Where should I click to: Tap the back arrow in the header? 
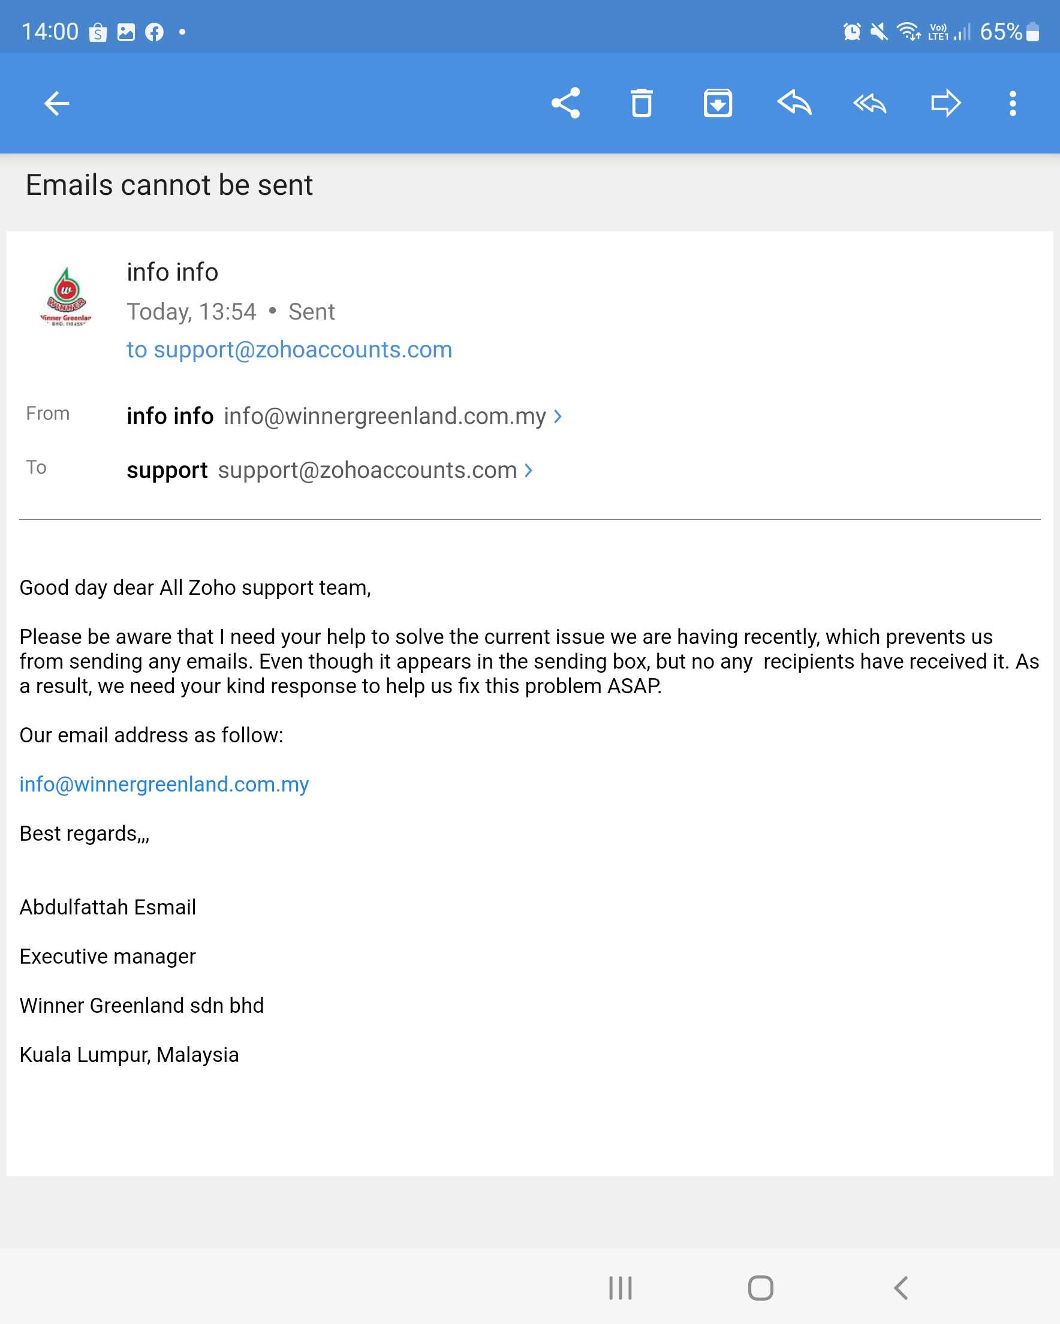56,103
